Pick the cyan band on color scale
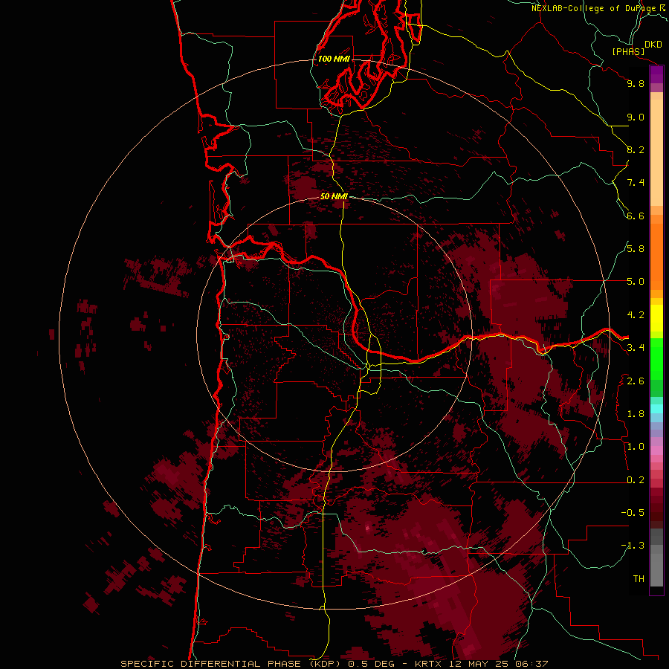 coord(656,409)
